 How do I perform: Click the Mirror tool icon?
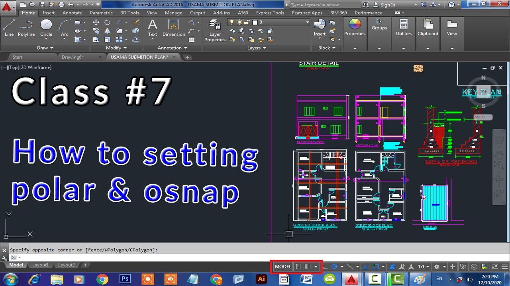(x=107, y=31)
